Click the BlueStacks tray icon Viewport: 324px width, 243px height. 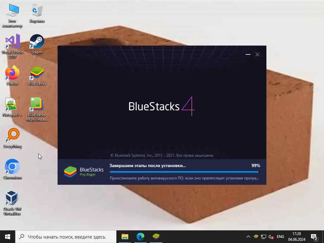tap(256, 237)
